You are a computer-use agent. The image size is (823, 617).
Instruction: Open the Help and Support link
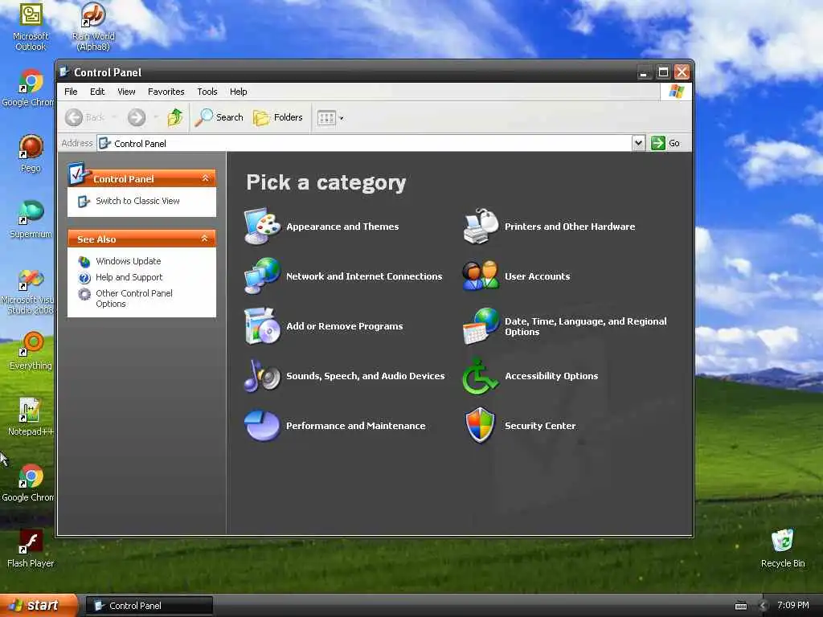click(129, 277)
